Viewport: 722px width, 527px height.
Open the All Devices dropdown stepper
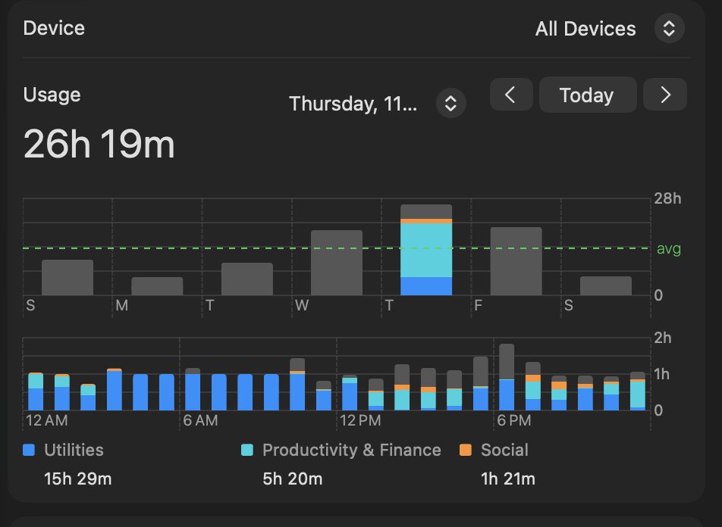coord(669,29)
